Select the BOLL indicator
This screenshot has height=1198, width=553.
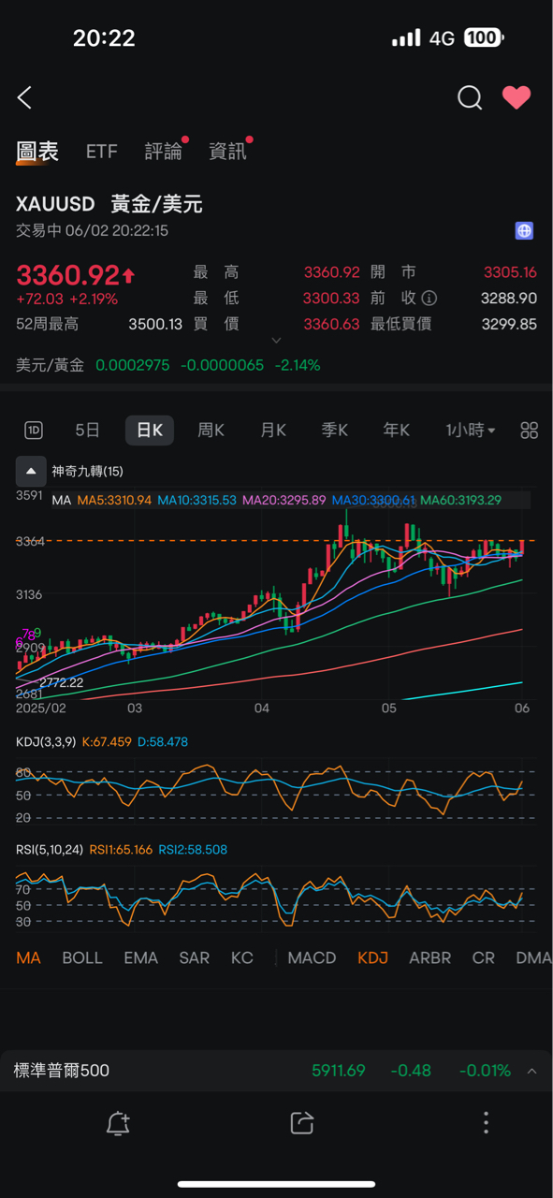tap(82, 958)
